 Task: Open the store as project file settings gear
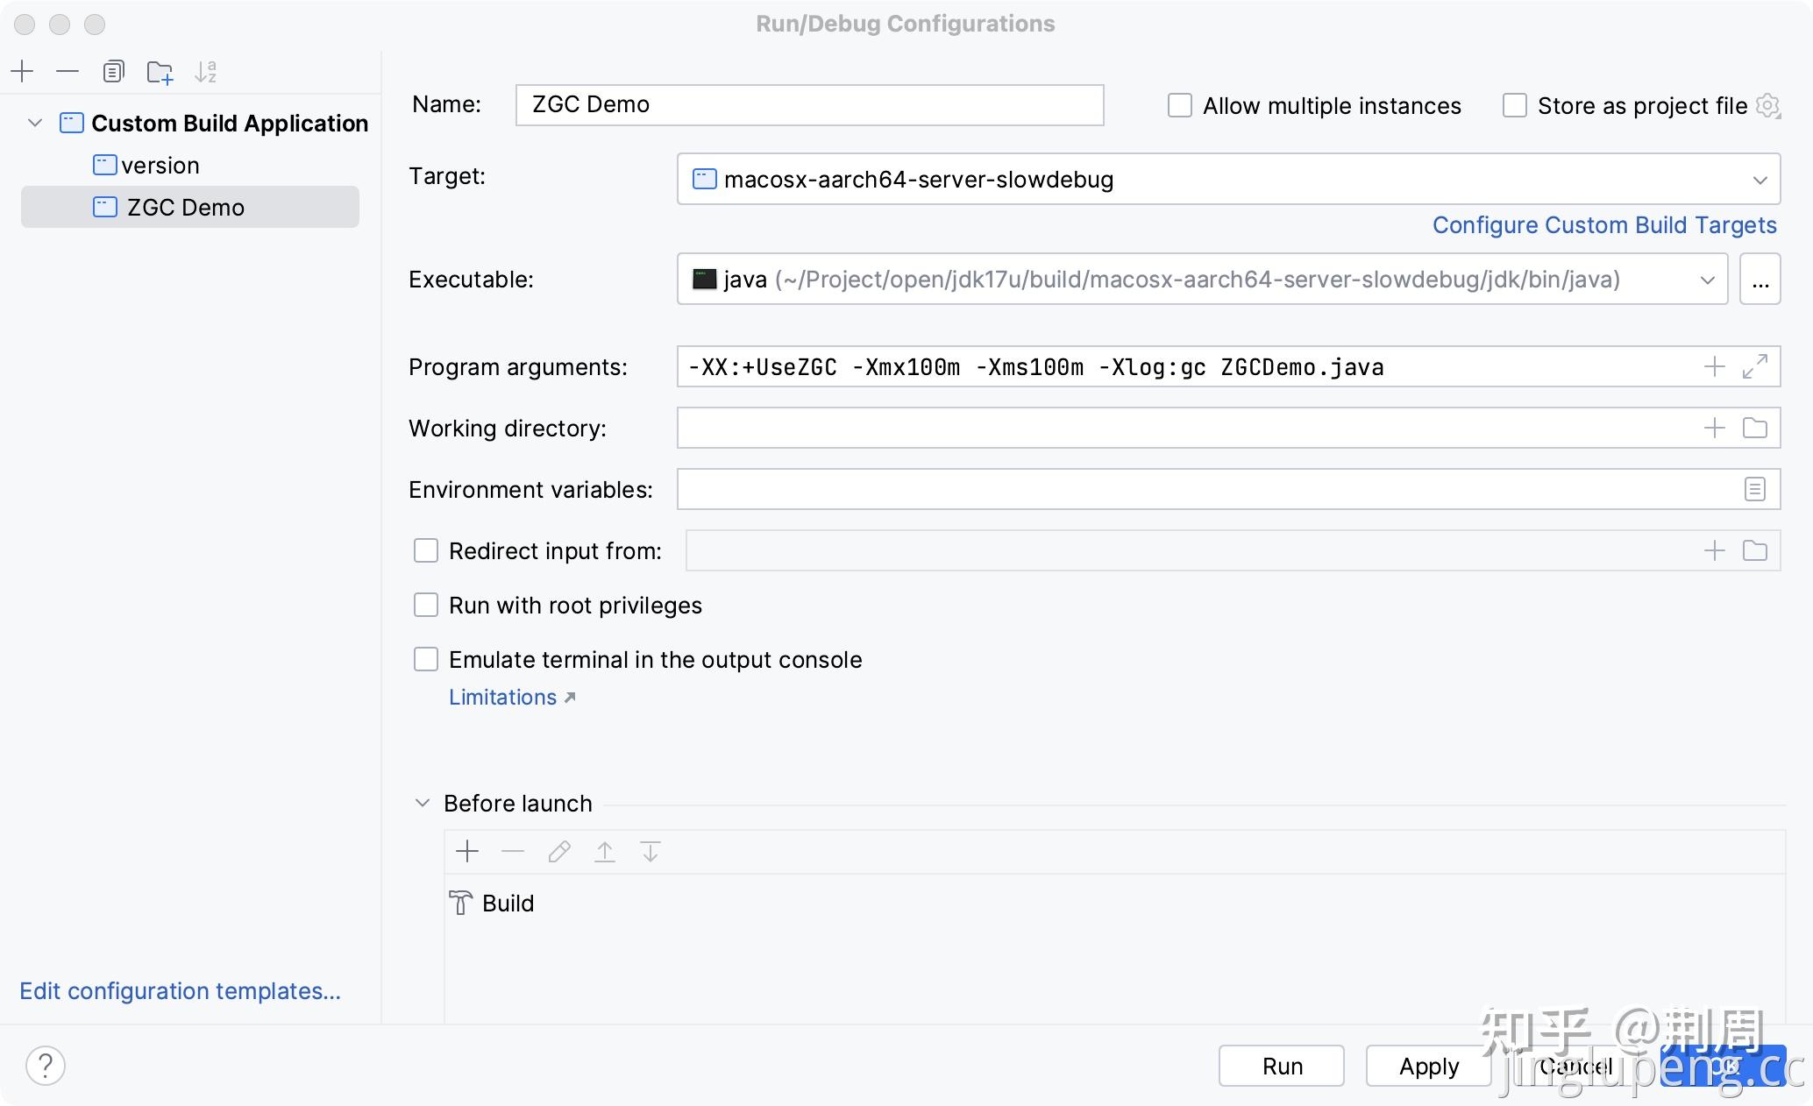1768,106
